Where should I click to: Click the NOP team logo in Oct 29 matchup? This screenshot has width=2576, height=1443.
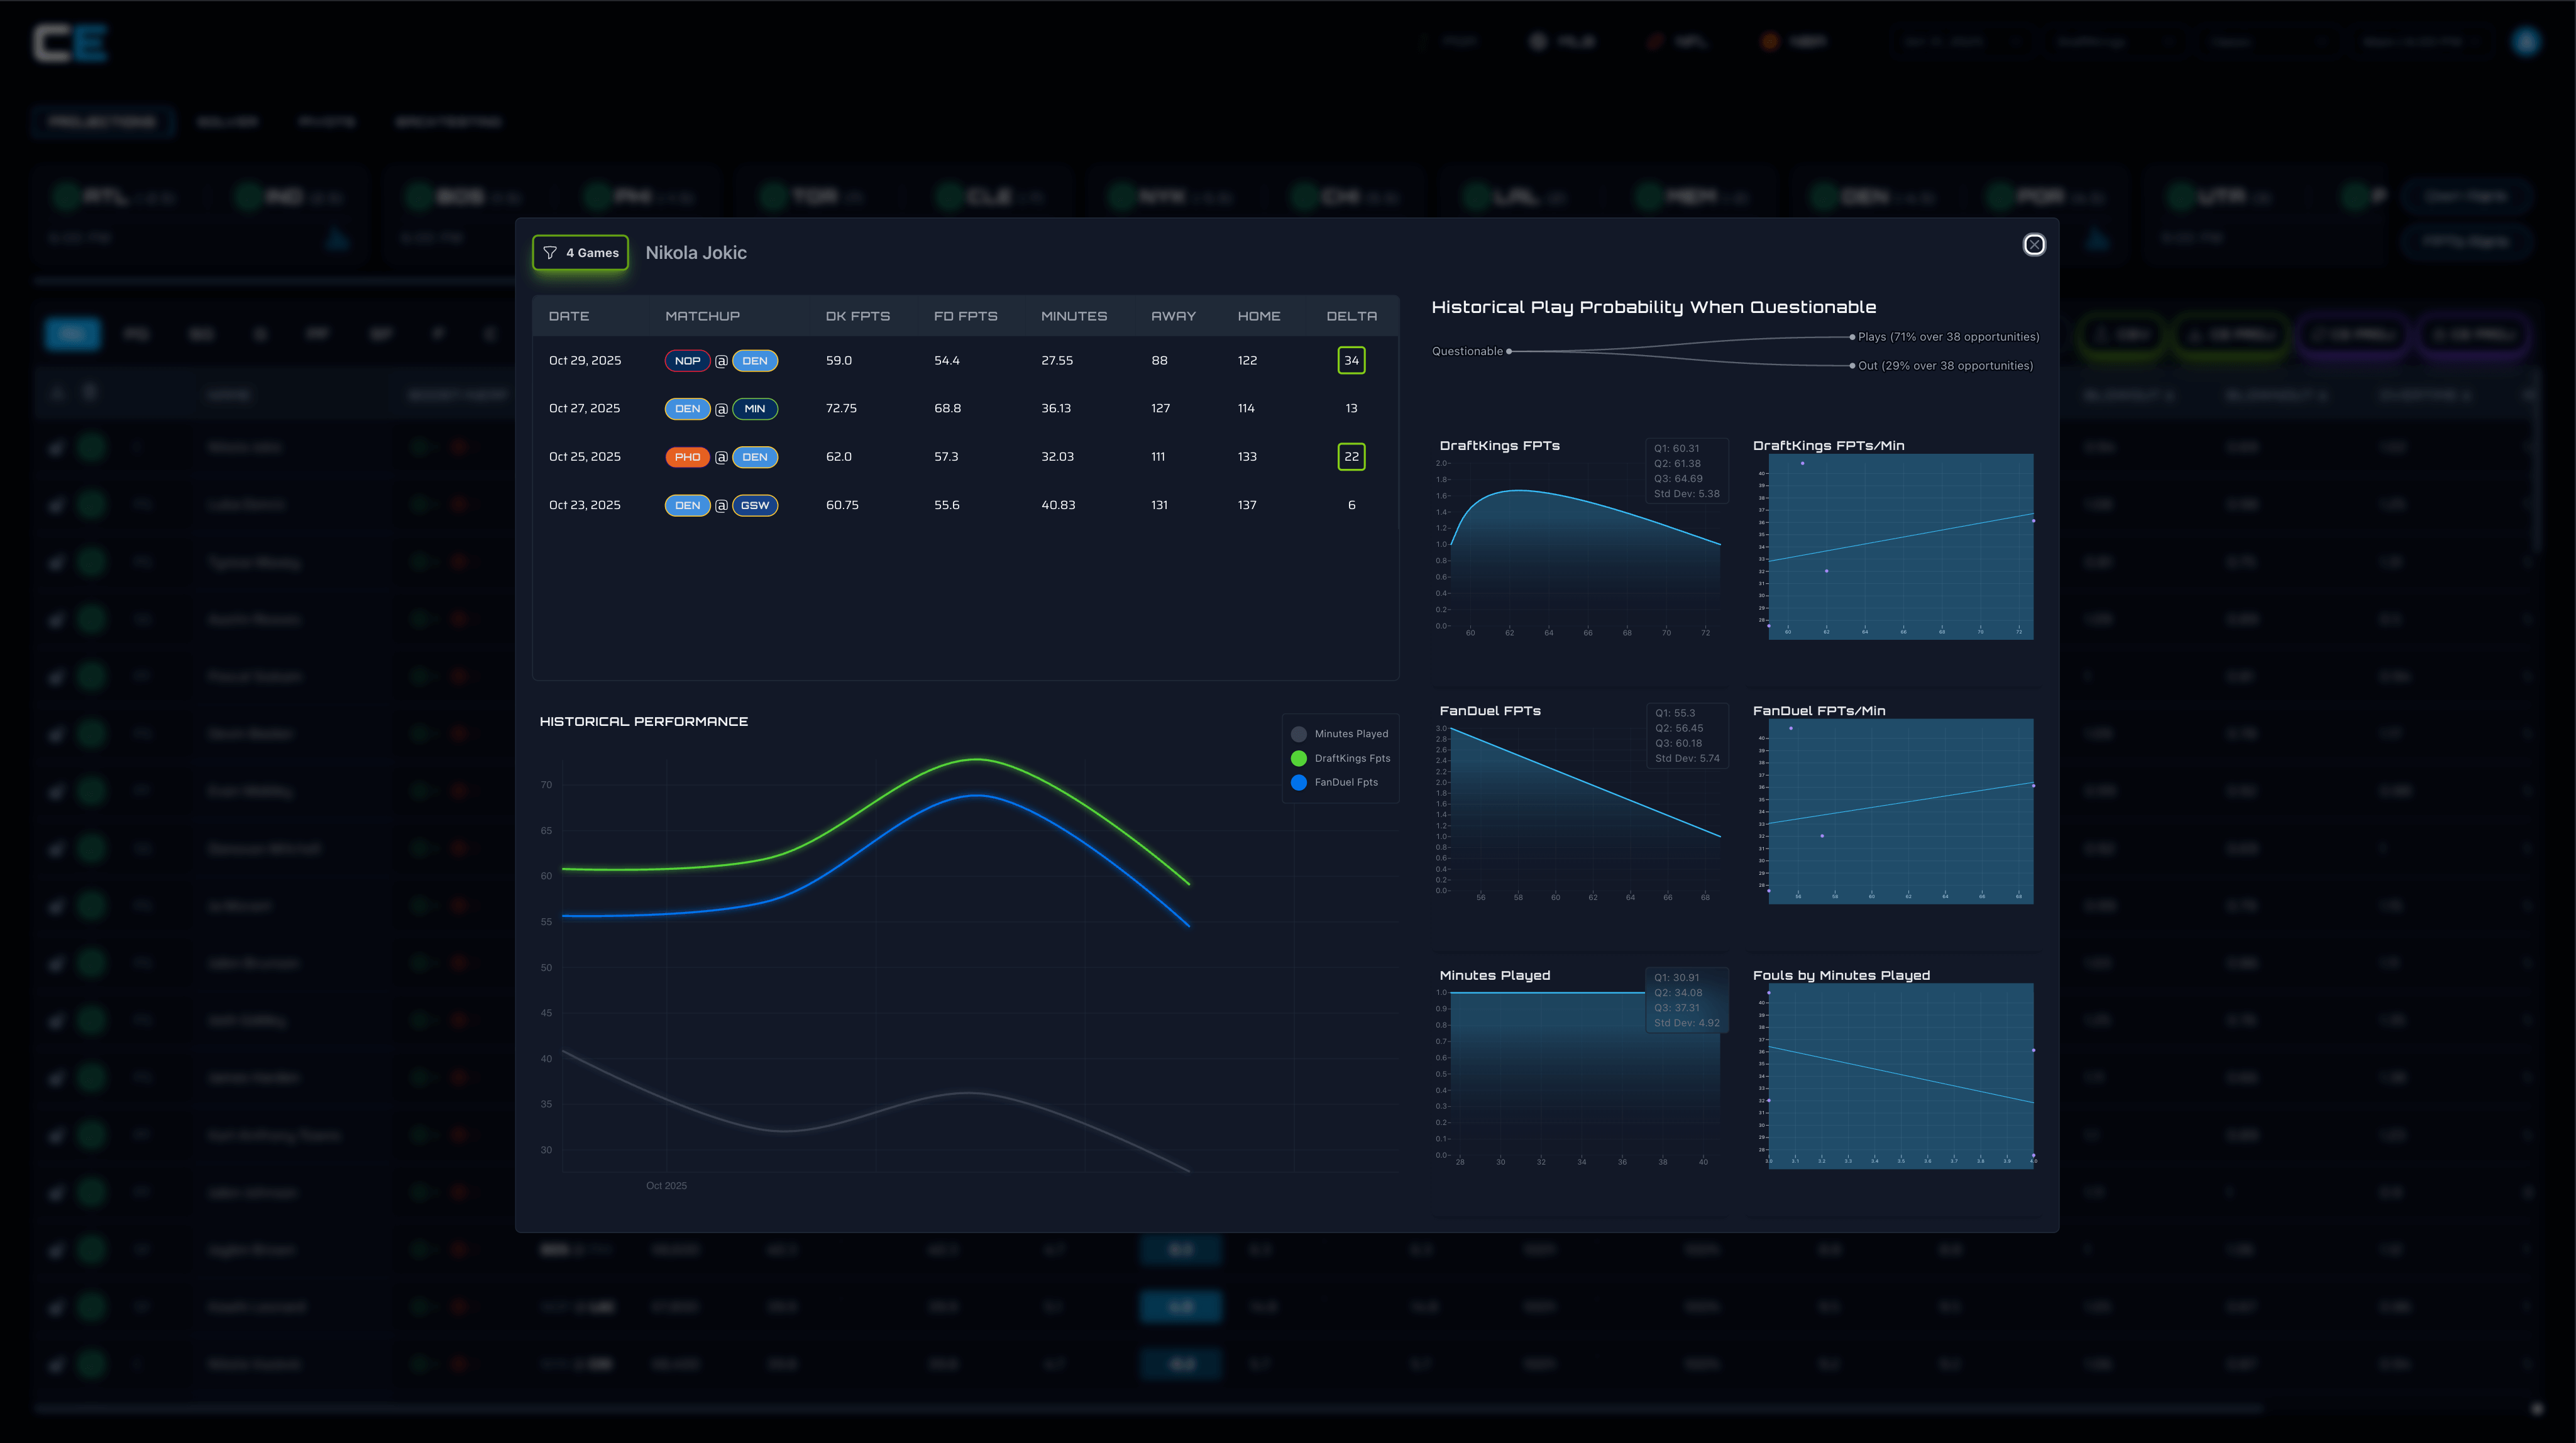(687, 360)
